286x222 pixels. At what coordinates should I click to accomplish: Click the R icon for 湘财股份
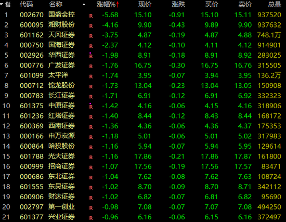click(91, 26)
